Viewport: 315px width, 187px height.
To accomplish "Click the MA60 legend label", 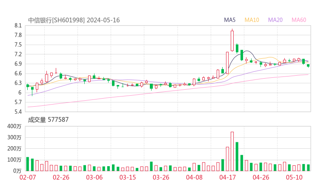I will tap(299, 20).
